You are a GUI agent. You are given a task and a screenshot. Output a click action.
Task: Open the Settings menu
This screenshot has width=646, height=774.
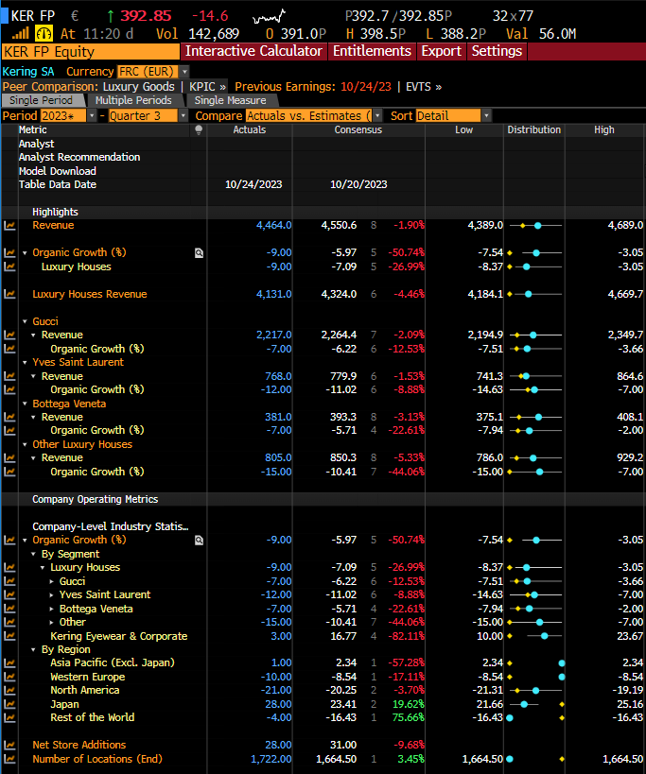point(497,51)
